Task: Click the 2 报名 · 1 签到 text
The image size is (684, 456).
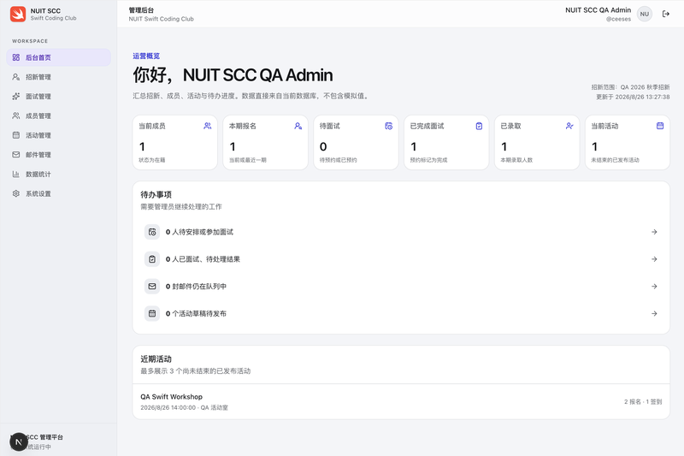Action: [643, 401]
